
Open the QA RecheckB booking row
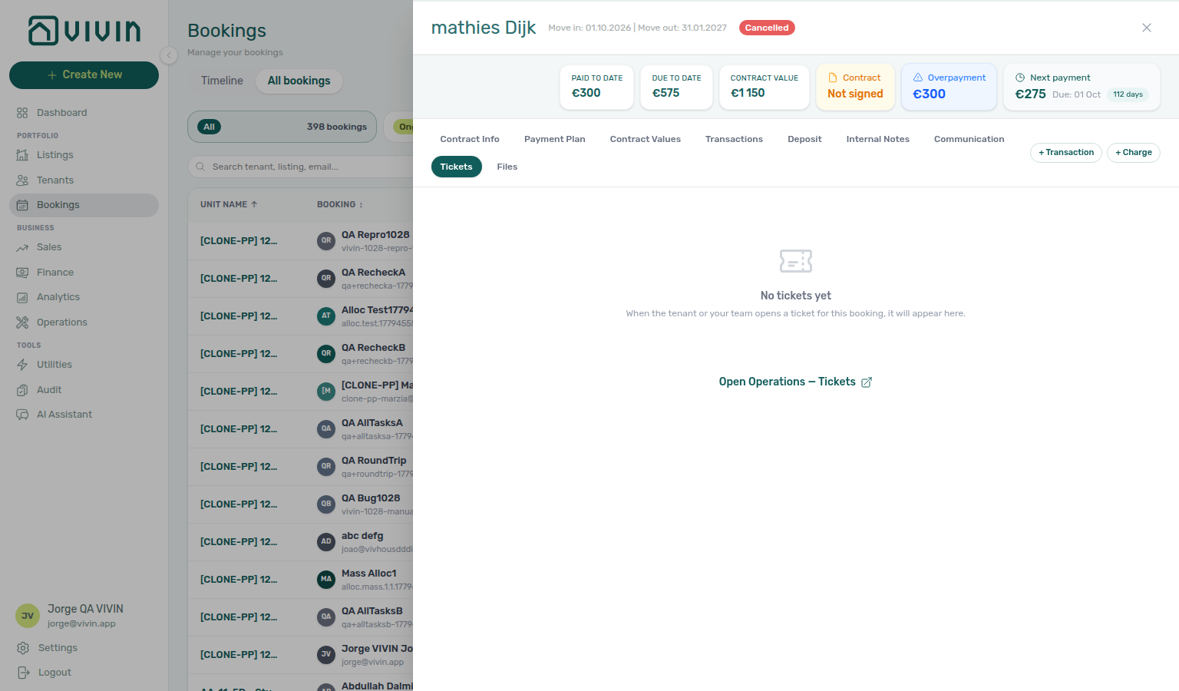click(x=300, y=354)
